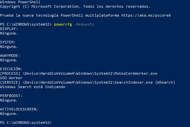Image resolution: width=190 pixels, height=127 pixels.
Task: Click the USO Worker text line
Action: (11, 78)
